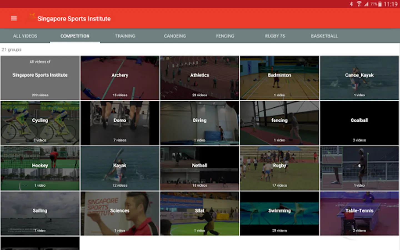Open the Diving video group
The height and width of the screenshot is (250, 400).
[x=200, y=123]
